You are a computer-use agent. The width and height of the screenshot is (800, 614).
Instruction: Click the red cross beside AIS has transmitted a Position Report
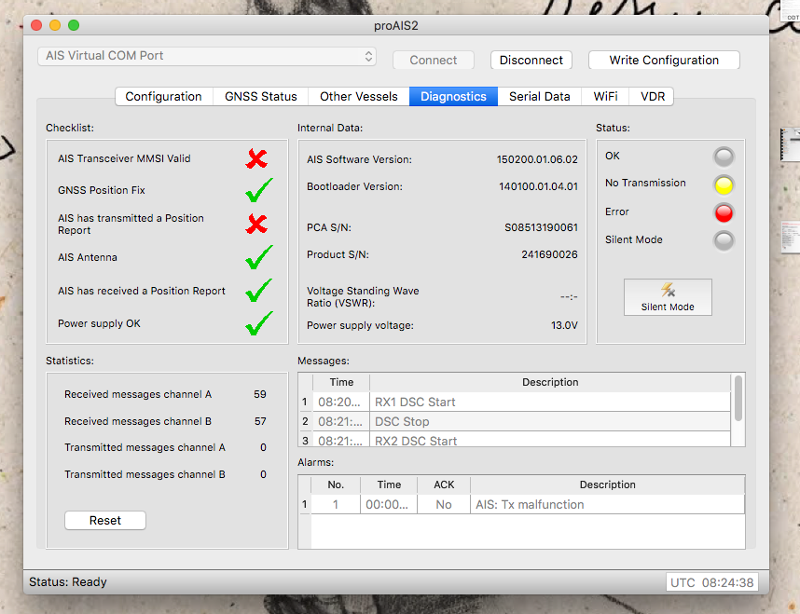point(256,224)
